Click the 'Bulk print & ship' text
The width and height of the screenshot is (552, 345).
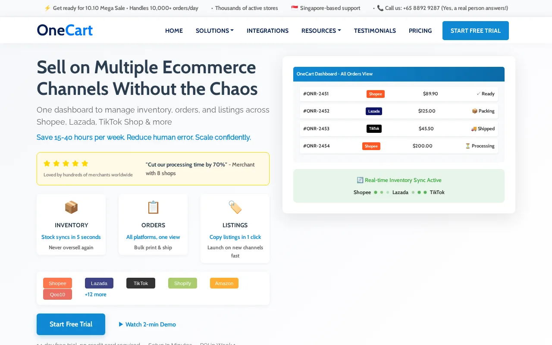(153, 248)
